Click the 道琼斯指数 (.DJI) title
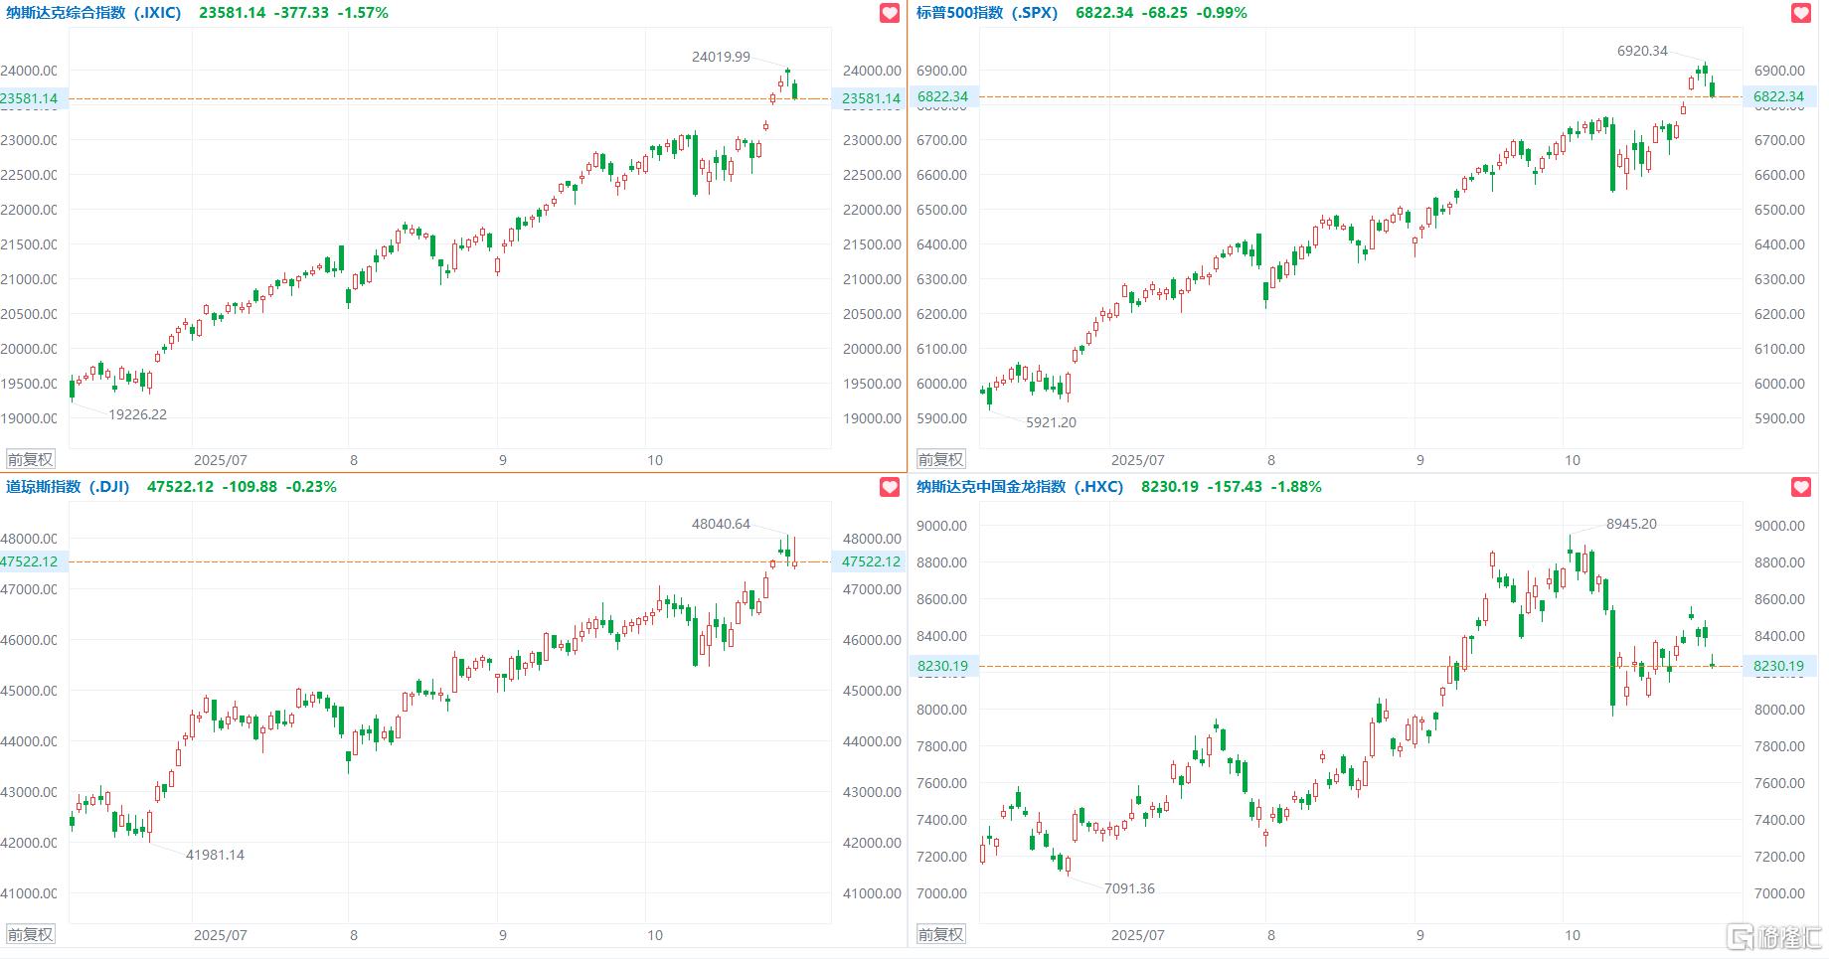 [68, 487]
